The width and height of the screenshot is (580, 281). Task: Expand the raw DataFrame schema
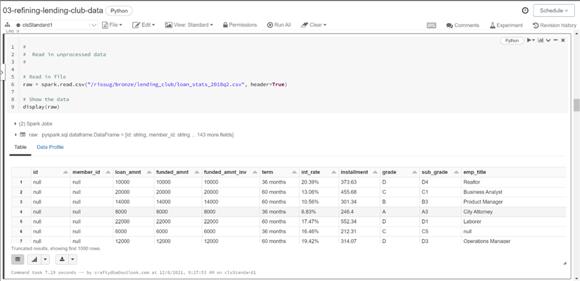coord(15,135)
